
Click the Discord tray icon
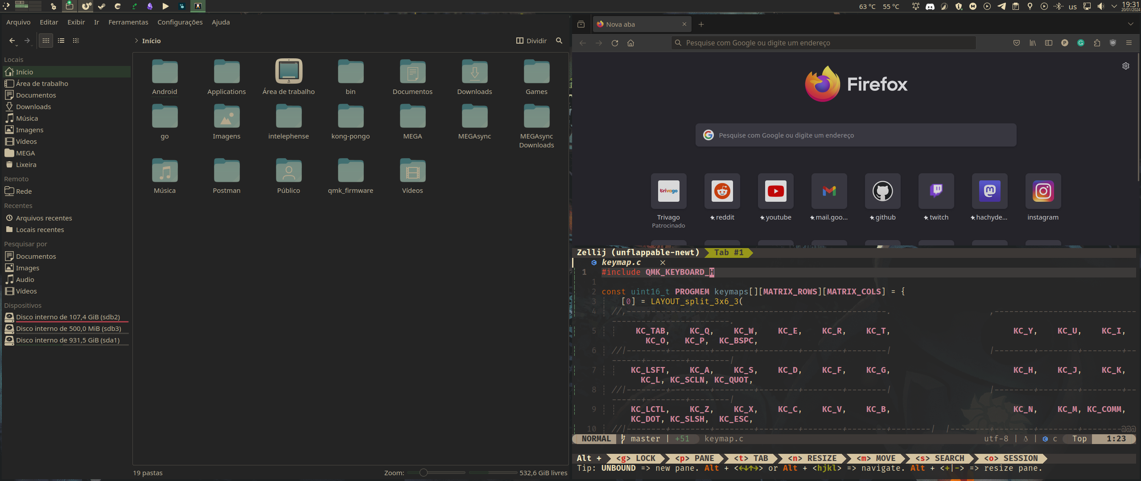930,6
